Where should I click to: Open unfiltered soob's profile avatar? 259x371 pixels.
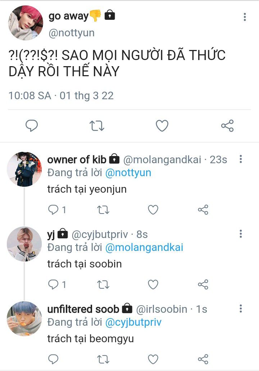24,319
